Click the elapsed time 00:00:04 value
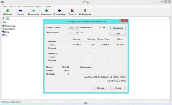The image size is (172, 105). pyautogui.click(x=65, y=67)
